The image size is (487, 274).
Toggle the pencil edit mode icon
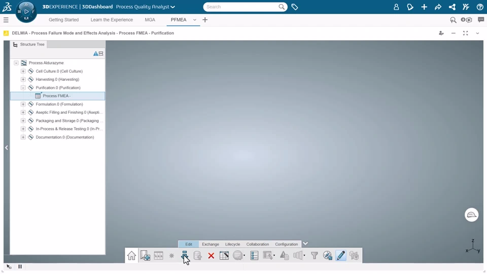click(x=341, y=255)
